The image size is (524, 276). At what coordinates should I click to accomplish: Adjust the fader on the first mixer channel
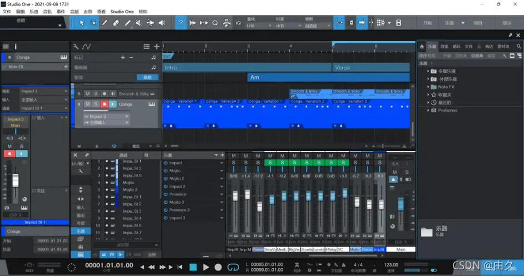[235, 195]
